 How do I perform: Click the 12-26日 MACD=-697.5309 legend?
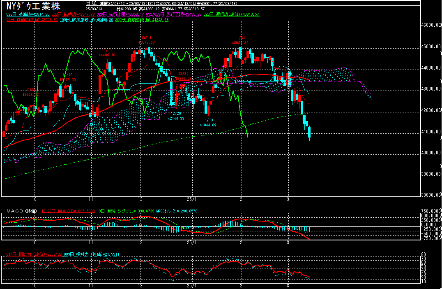(68, 211)
